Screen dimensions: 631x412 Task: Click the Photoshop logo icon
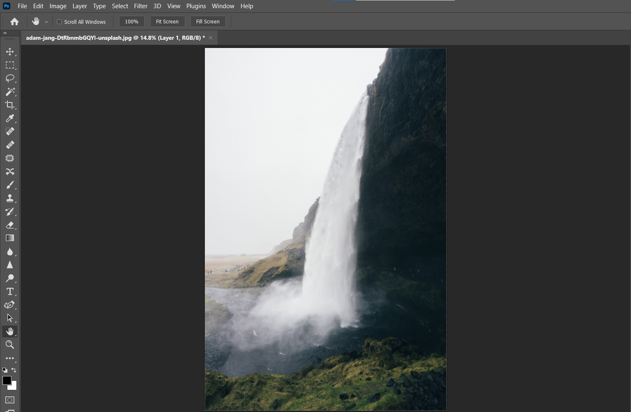tap(7, 6)
